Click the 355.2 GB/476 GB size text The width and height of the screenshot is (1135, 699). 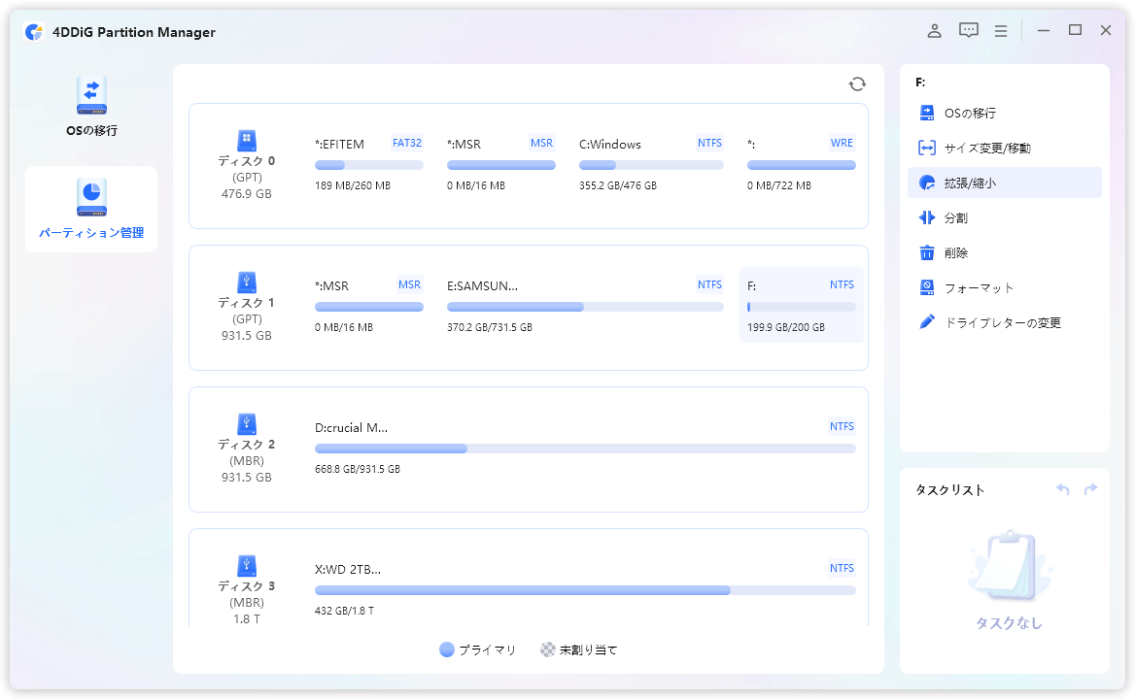(617, 185)
